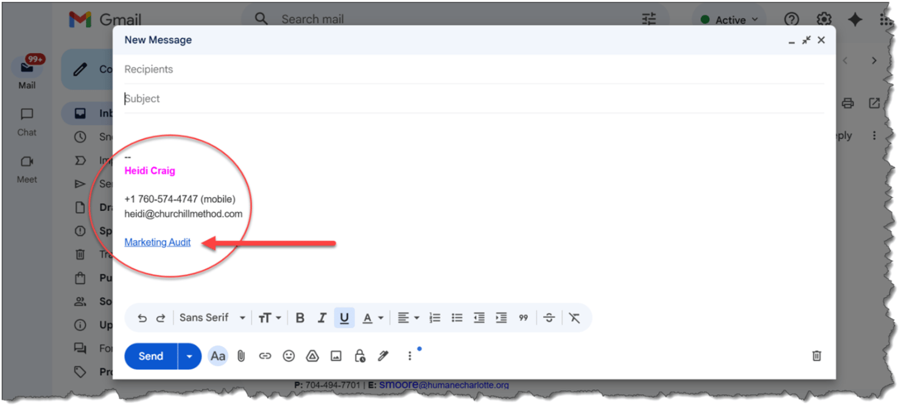
Task: Close the New Message window
Action: click(x=821, y=40)
